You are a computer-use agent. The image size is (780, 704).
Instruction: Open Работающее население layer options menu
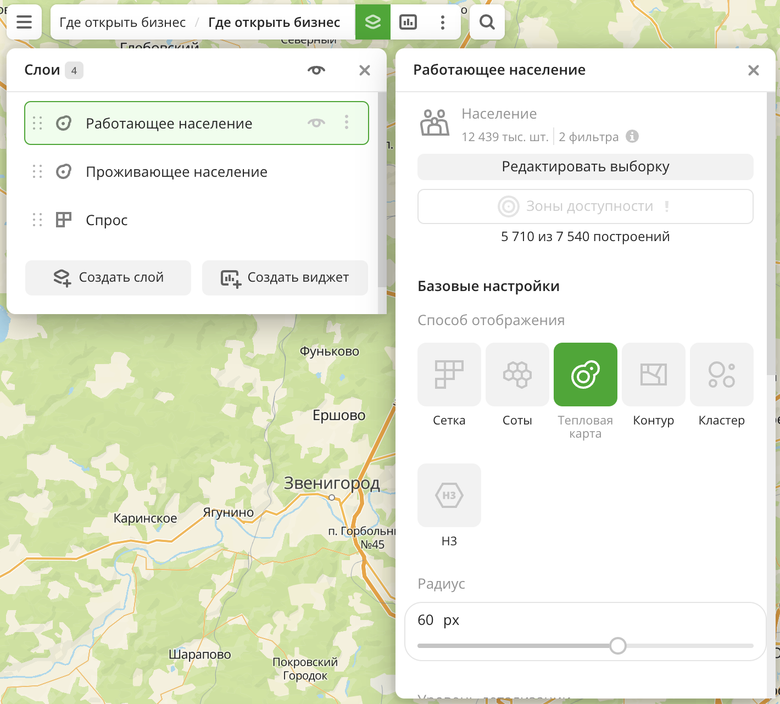[347, 122]
